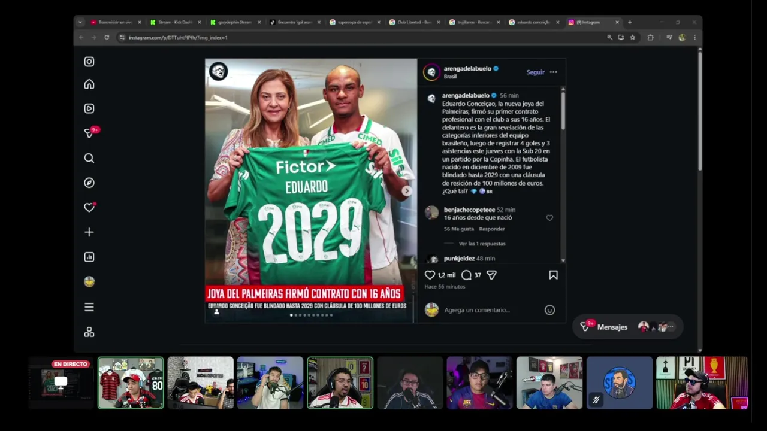Switch to 'Encuentra gol' TikTok tab
The image size is (767, 431).
click(x=295, y=22)
